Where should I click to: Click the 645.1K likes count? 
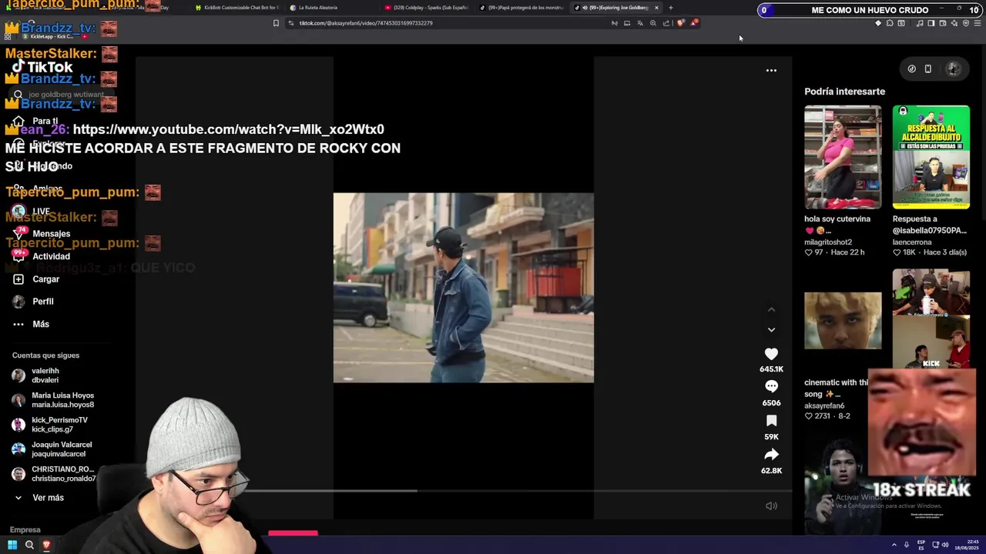(x=771, y=369)
